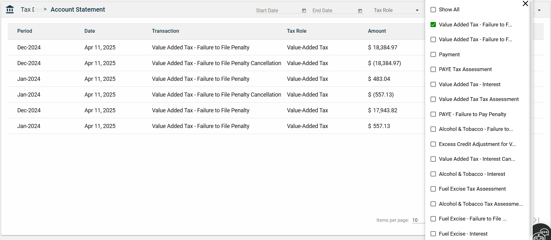The width and height of the screenshot is (551, 240).
Task: Uncheck the checked Value Added Tax filter
Action: pyautogui.click(x=433, y=25)
